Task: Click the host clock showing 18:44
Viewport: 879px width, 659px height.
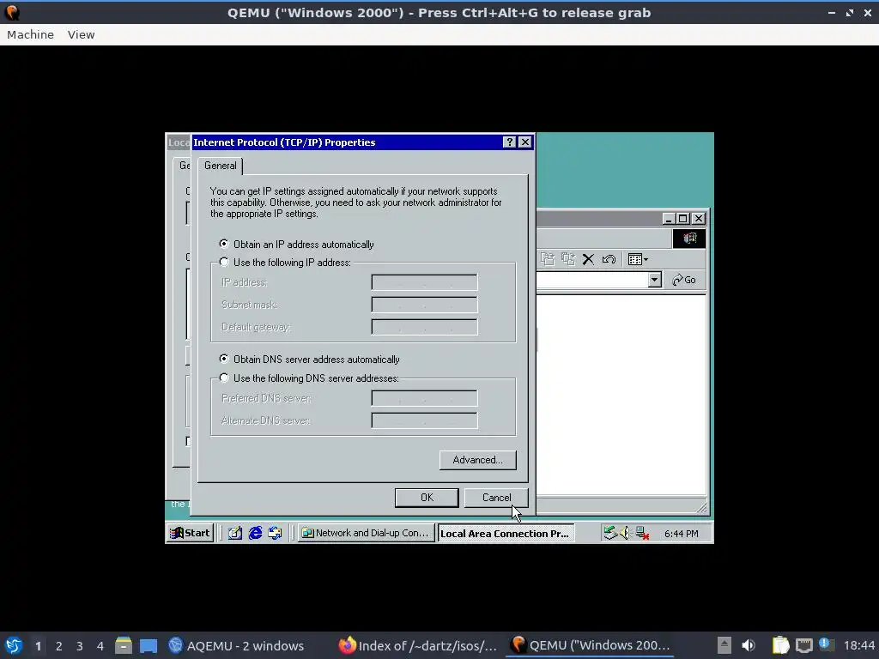Action: coord(858,646)
